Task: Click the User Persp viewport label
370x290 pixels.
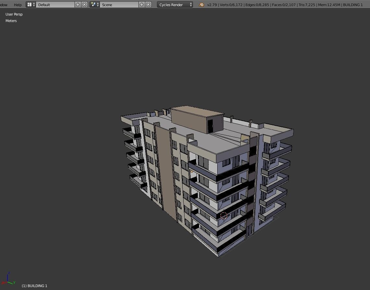Action: pyautogui.click(x=14, y=14)
